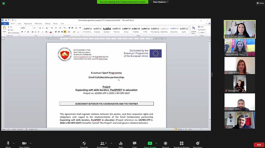This screenshot has width=265, height=148.
Task: Toggle Bold formatting
Action: [x=22, y=32]
